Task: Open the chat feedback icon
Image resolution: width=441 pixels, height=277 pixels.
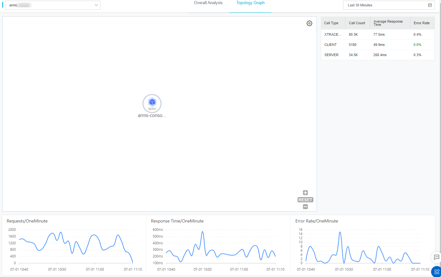Action: point(437,257)
